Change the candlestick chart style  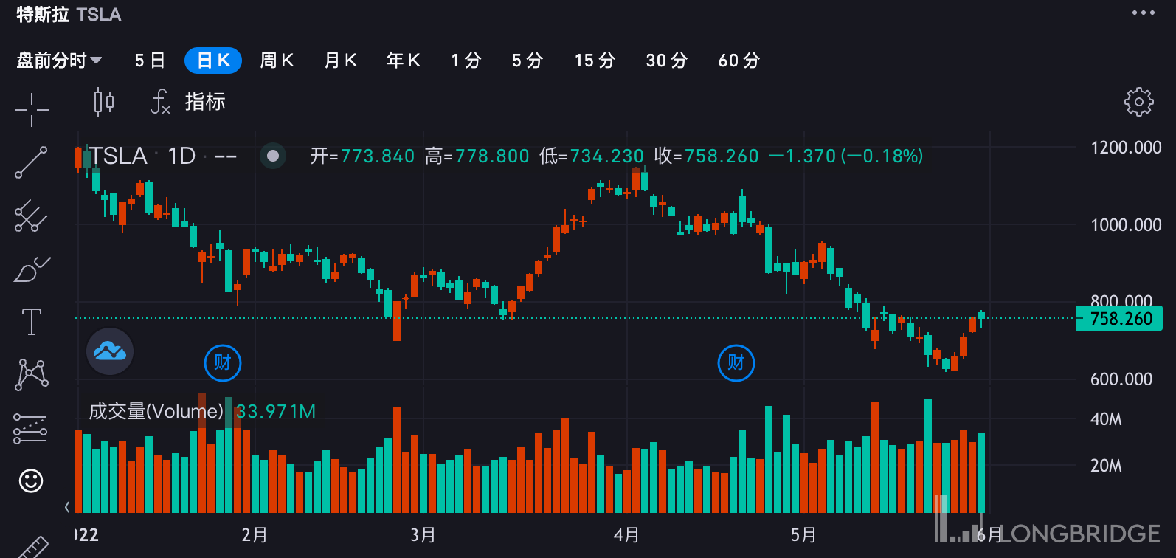coord(104,102)
